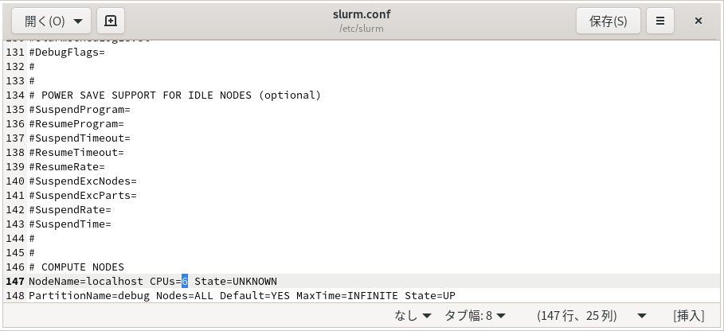Open the hamburger menu icon
Viewport: 724px width, 331px height.
coord(659,21)
